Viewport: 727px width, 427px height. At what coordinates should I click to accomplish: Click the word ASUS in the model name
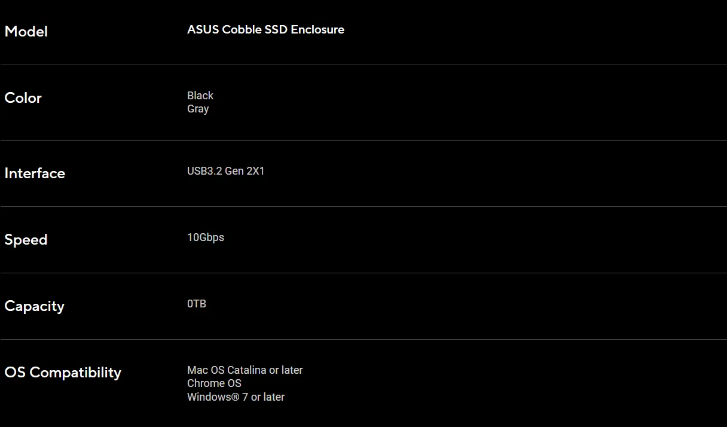[203, 30]
